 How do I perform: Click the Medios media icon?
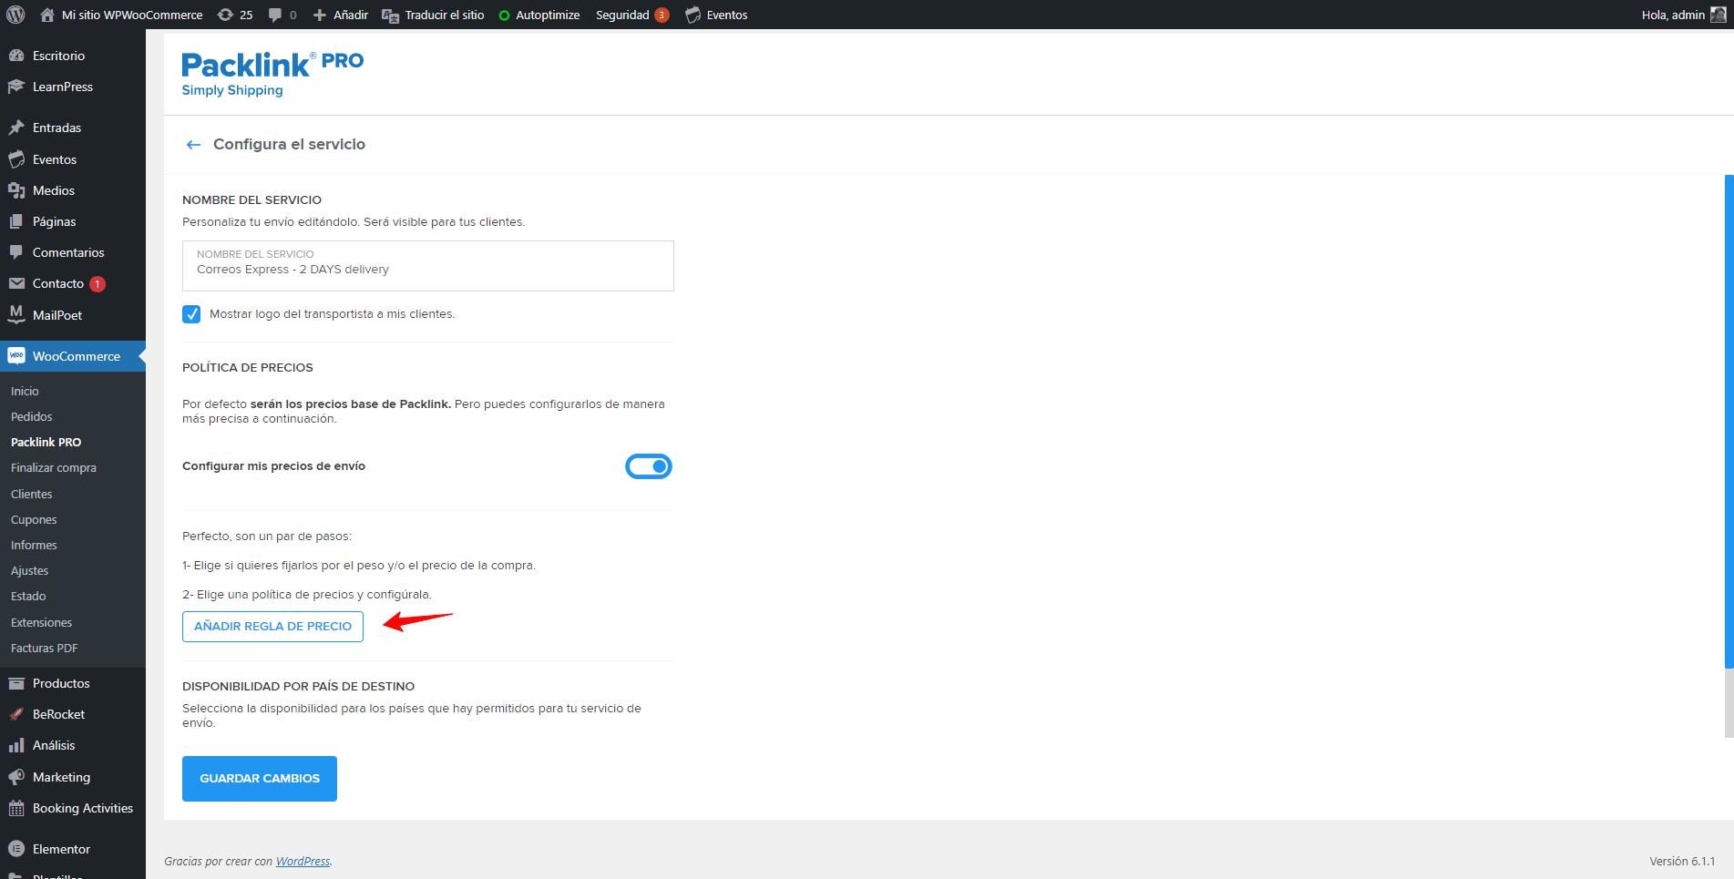click(16, 190)
